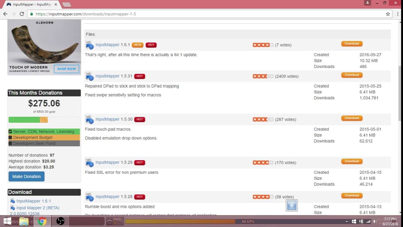Image resolution: width=403 pixels, height=227 pixels.
Task: Click the HOT badge on InputMapper 1.5.31
Action: click(139, 76)
